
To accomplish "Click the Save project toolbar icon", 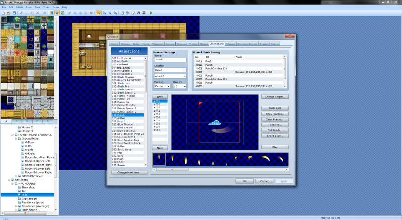I will [15, 12].
